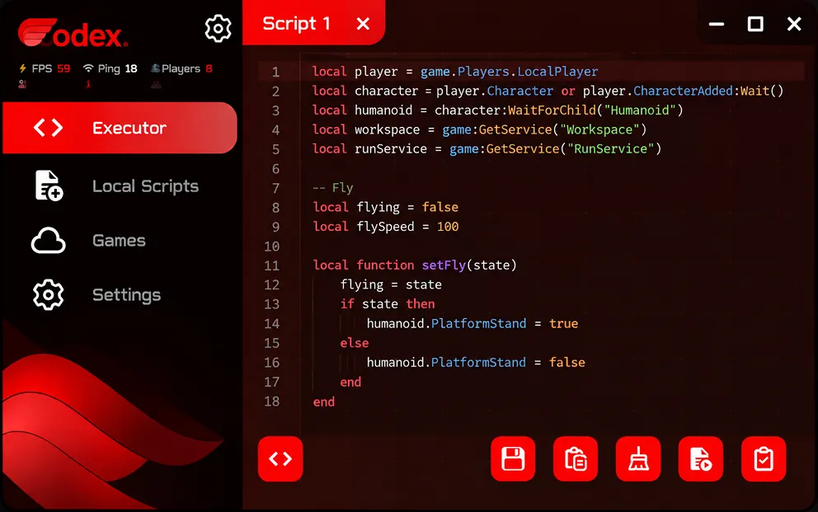Click the paste-from-clipboard icon button
Viewport: 818px width, 512px height.
(576, 458)
